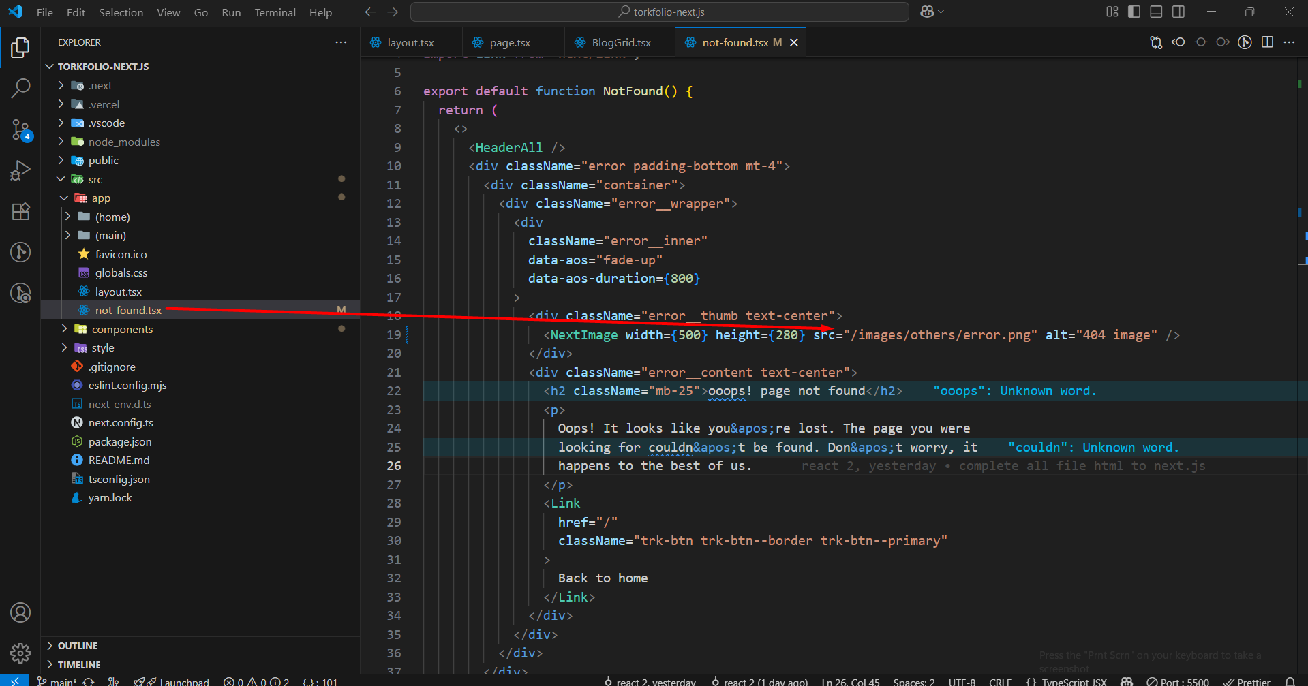The width and height of the screenshot is (1308, 686).
Task: Open the Terminal menu
Action: tap(275, 12)
